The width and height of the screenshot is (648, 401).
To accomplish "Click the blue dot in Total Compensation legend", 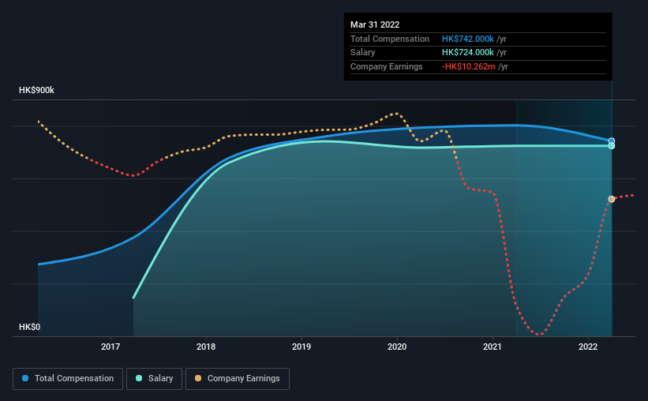I will tap(25, 378).
